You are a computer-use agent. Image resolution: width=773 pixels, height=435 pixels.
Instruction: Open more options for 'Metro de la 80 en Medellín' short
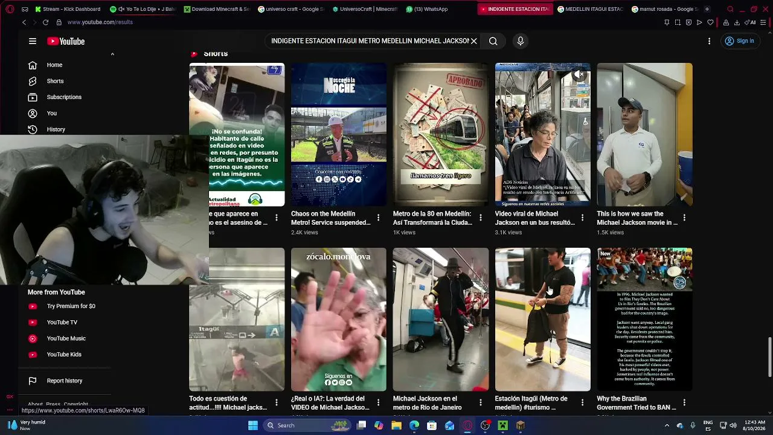[x=481, y=217]
